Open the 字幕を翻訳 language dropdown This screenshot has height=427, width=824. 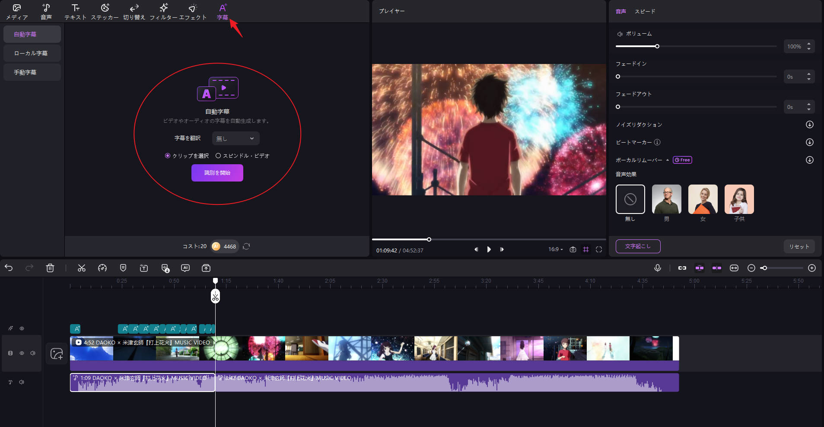coord(235,138)
